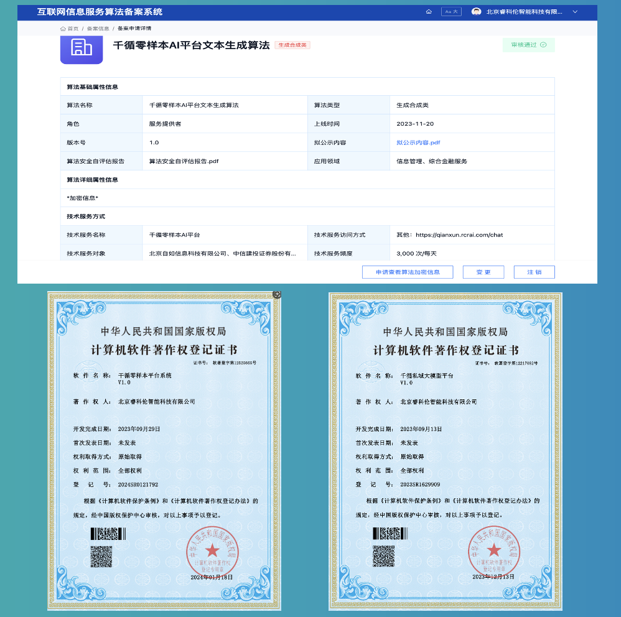Image resolution: width=621 pixels, height=617 pixels.
Task: Expand the account dropdown chevron
Action: (x=575, y=12)
